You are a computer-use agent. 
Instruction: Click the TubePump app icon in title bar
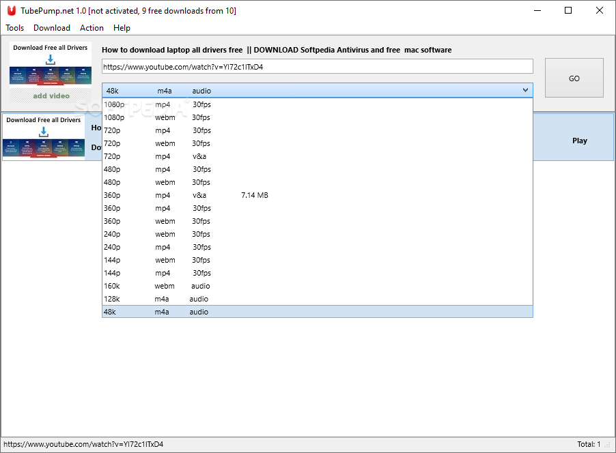coord(12,11)
